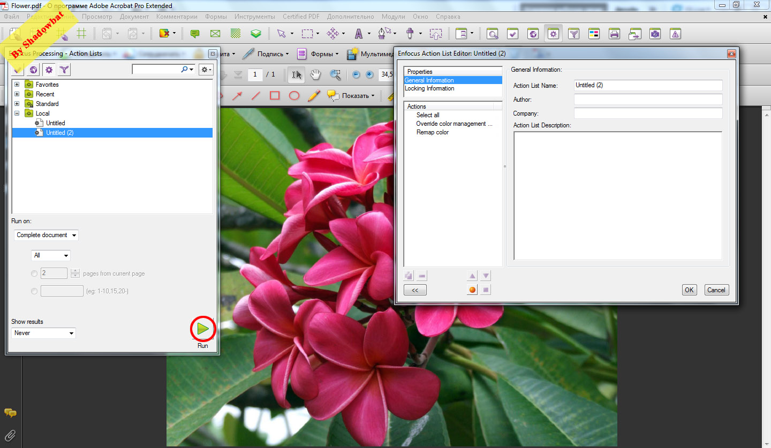This screenshot has height=448, width=771.
Task: Select the Remap color action
Action: (x=433, y=132)
